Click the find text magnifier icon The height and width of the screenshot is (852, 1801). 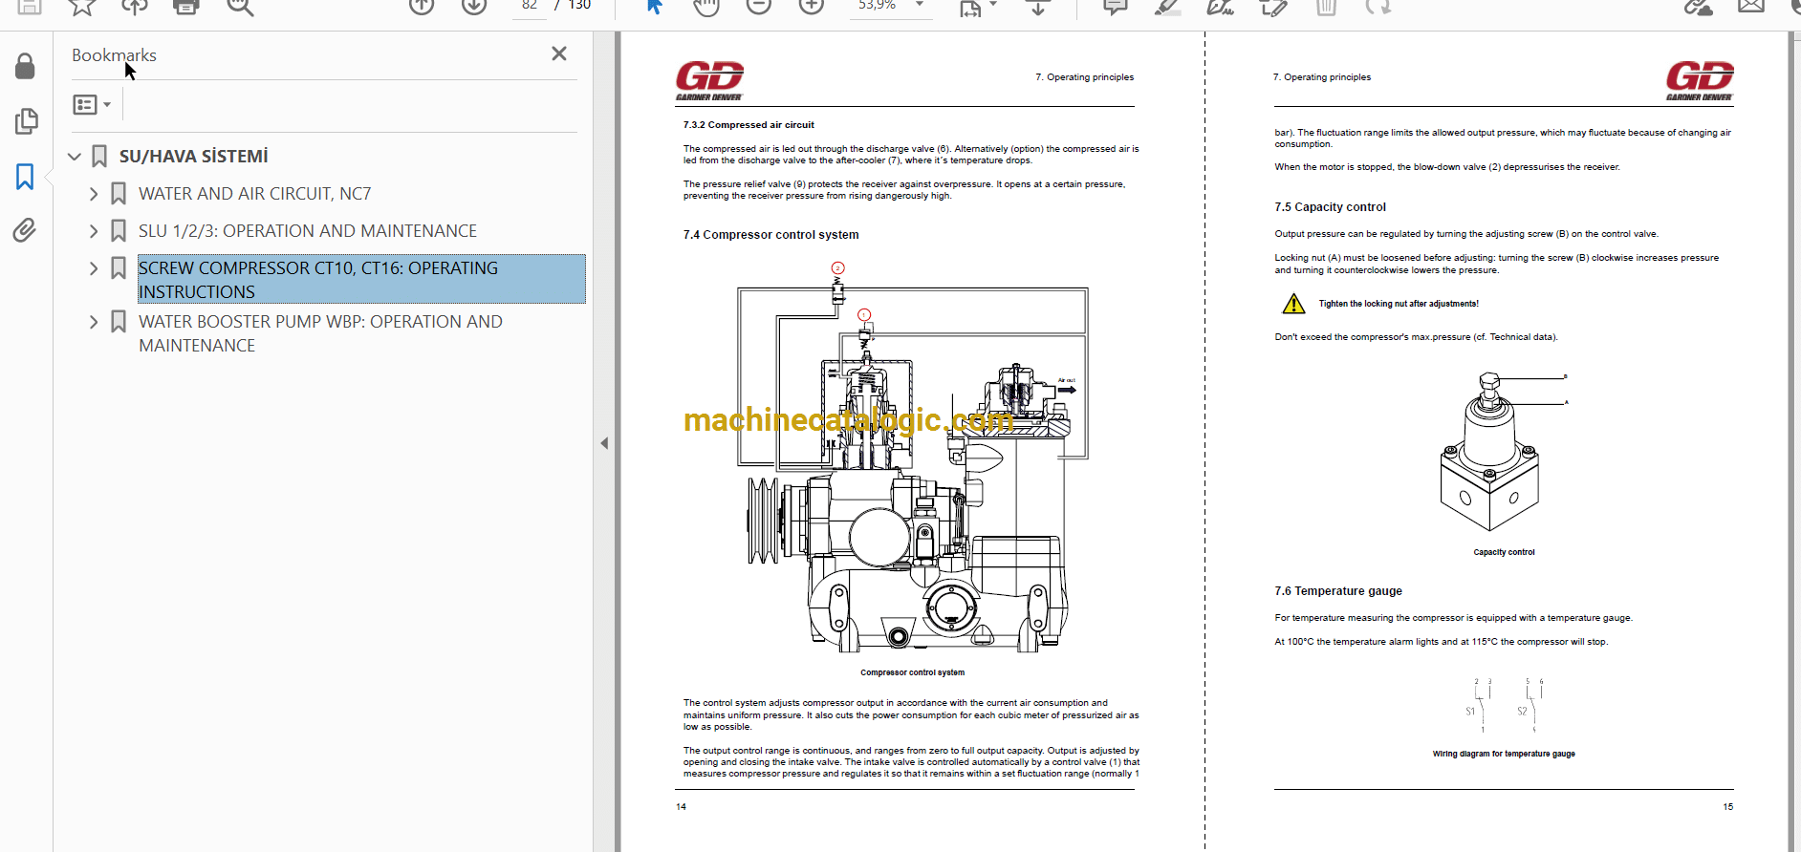tap(239, 7)
